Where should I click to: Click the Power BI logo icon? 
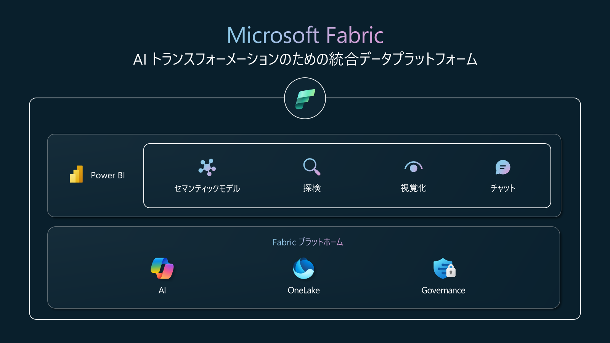(76, 174)
